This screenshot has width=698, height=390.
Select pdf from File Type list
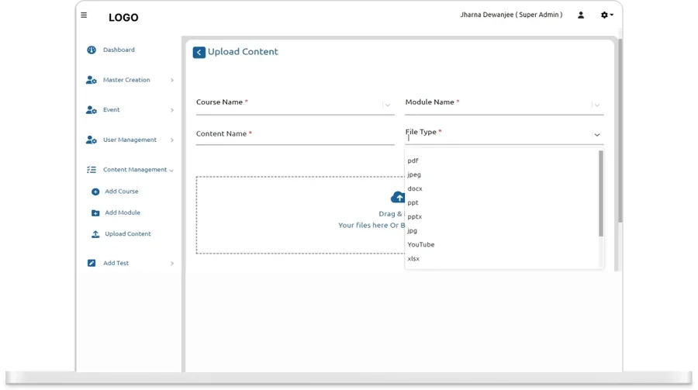pyautogui.click(x=503, y=160)
